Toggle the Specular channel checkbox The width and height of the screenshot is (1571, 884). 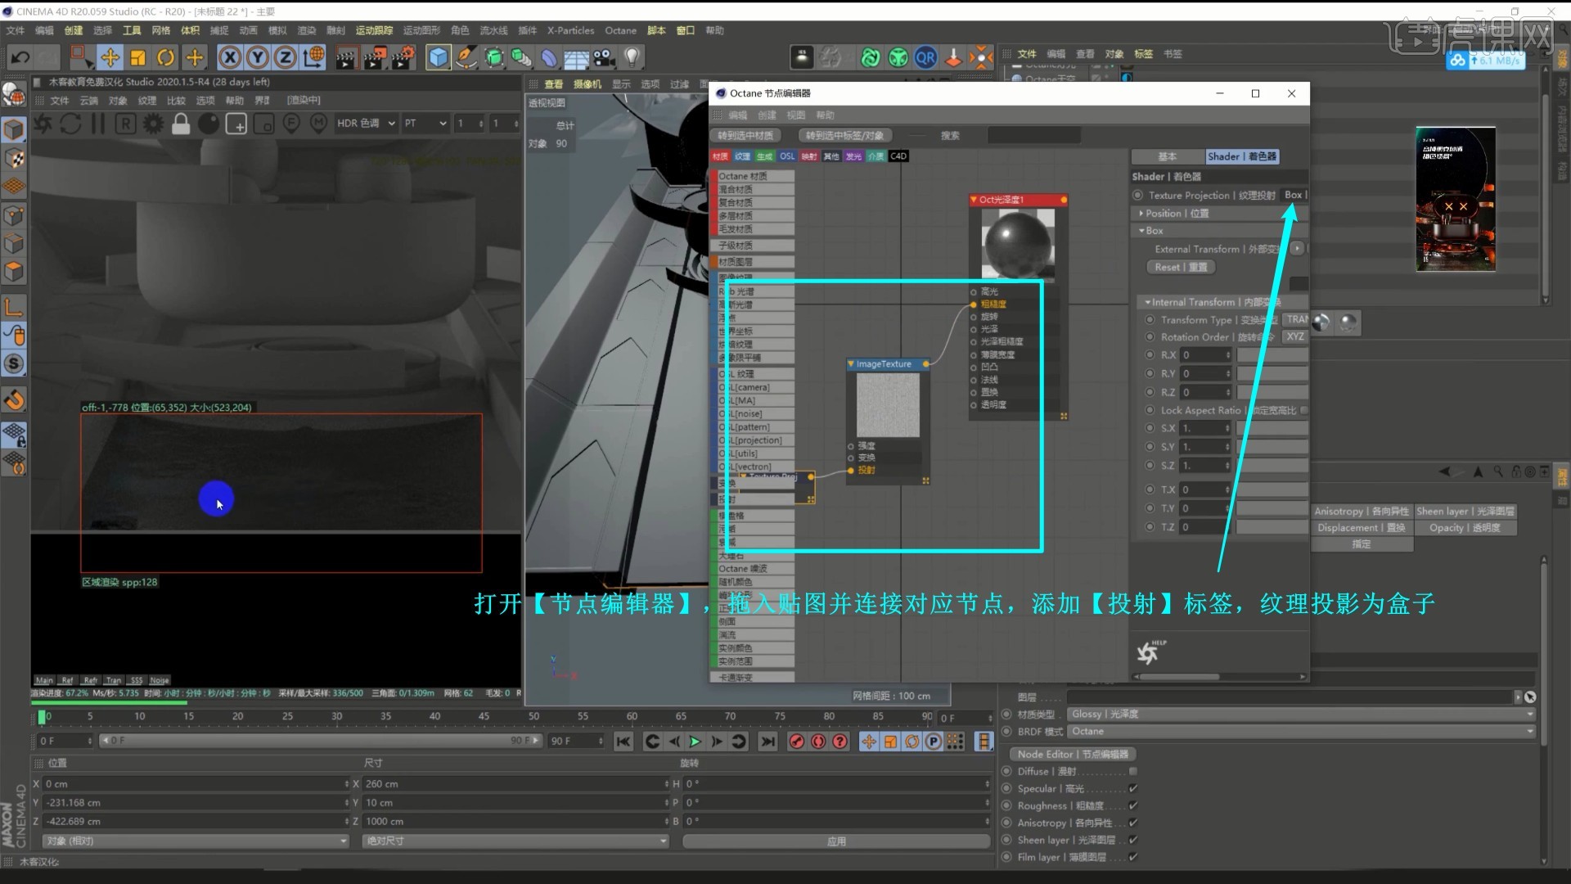pyautogui.click(x=1133, y=788)
